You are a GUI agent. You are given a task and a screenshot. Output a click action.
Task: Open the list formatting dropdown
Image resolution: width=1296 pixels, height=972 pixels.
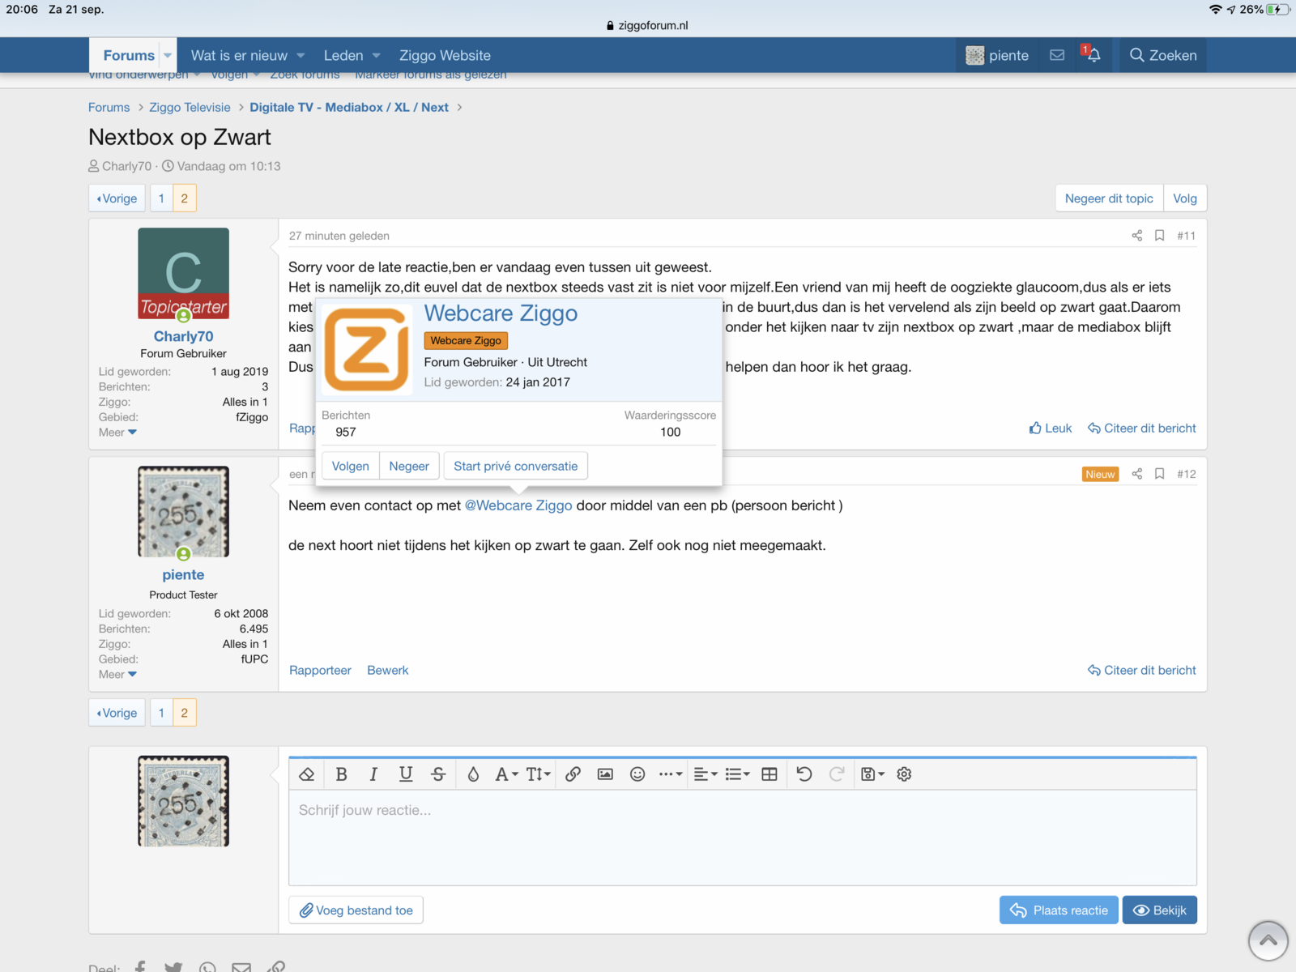pos(737,774)
